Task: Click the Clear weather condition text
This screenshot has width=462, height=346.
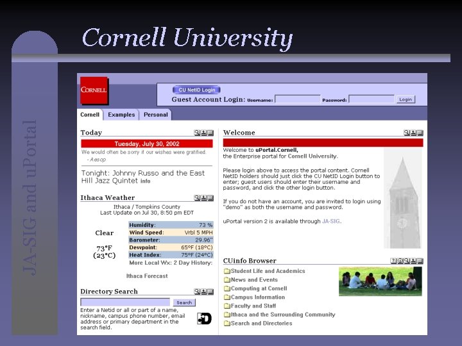Action: click(x=105, y=233)
